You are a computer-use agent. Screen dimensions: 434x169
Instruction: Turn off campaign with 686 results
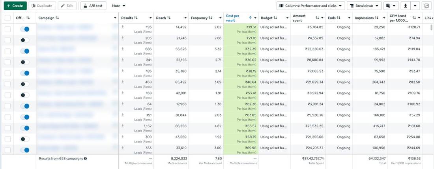coord(25,51)
